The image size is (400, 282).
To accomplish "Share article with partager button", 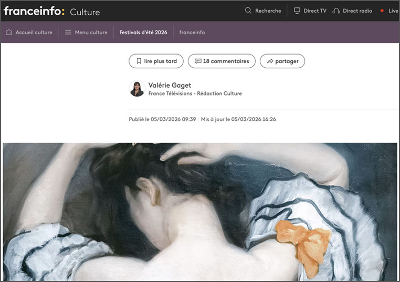I will (282, 61).
